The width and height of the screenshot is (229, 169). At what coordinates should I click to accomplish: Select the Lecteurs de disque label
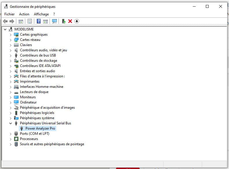[x=34, y=92]
